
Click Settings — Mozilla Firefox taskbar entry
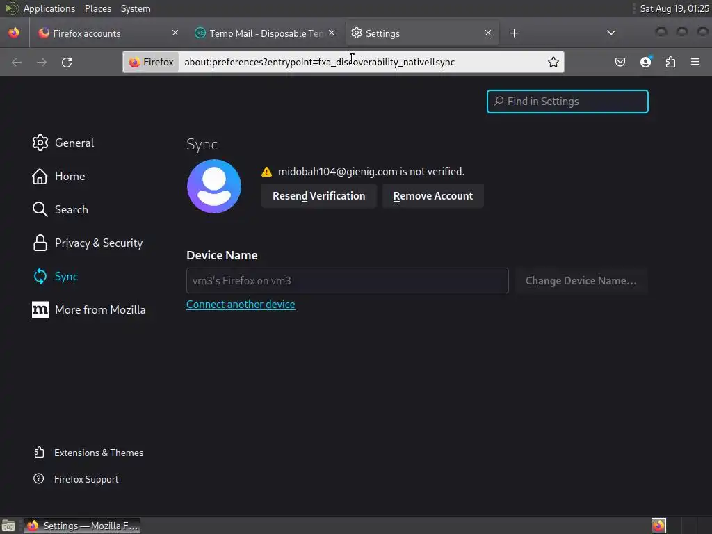pyautogui.click(x=82, y=526)
